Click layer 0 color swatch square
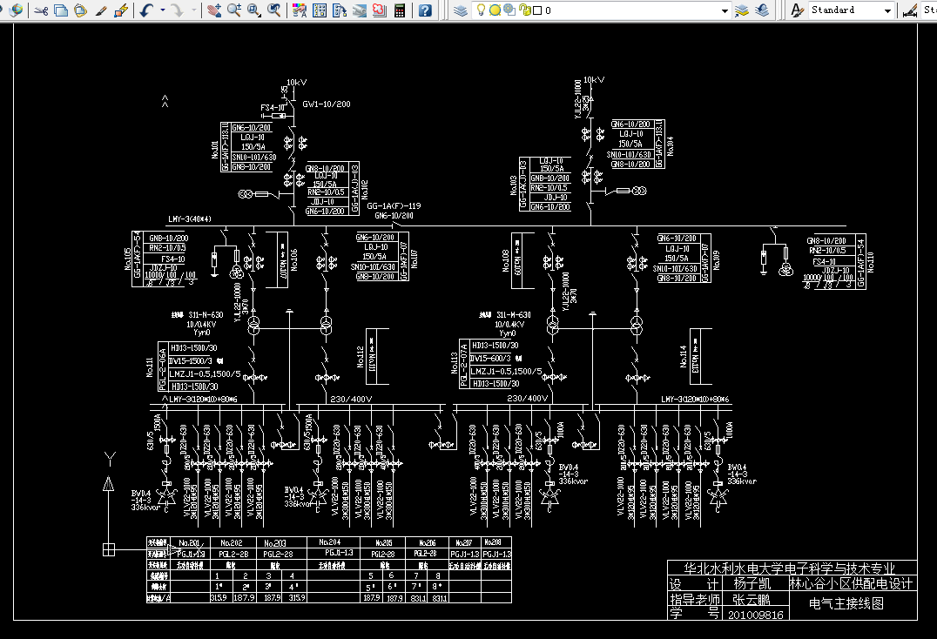The width and height of the screenshot is (937, 639). [x=537, y=10]
